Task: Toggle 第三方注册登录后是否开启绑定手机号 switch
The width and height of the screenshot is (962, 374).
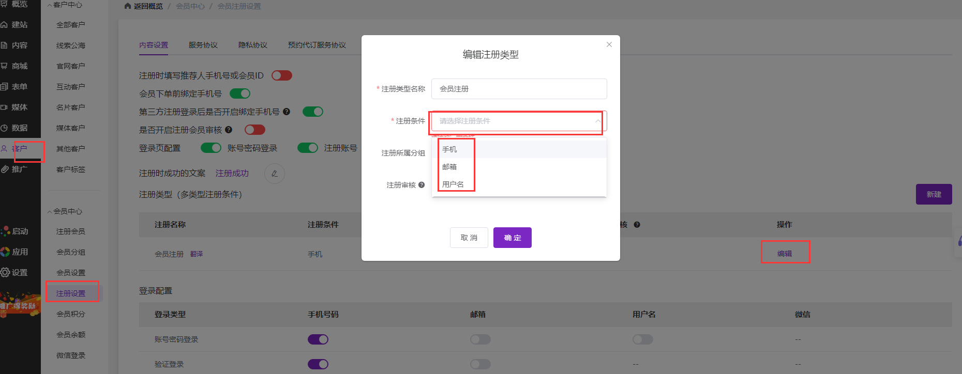Action: [313, 112]
